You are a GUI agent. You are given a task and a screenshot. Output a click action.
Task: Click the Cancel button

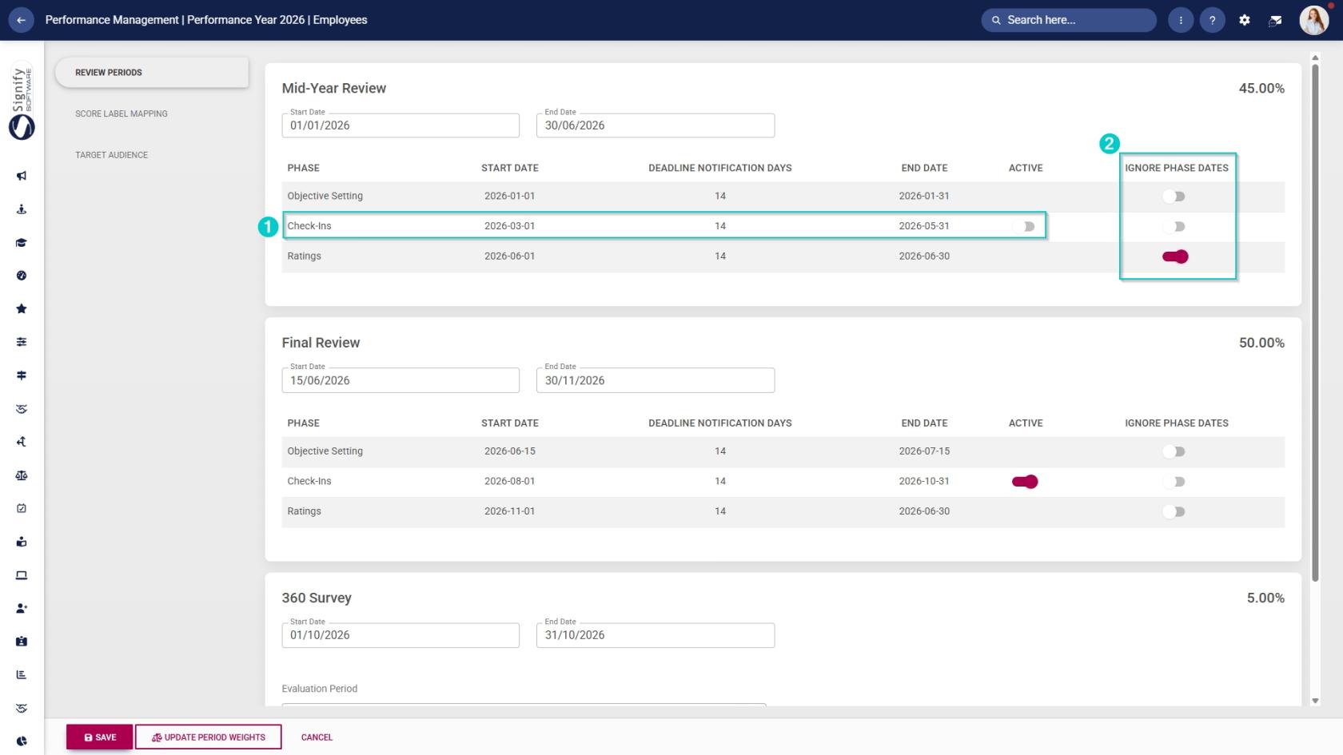click(x=317, y=737)
